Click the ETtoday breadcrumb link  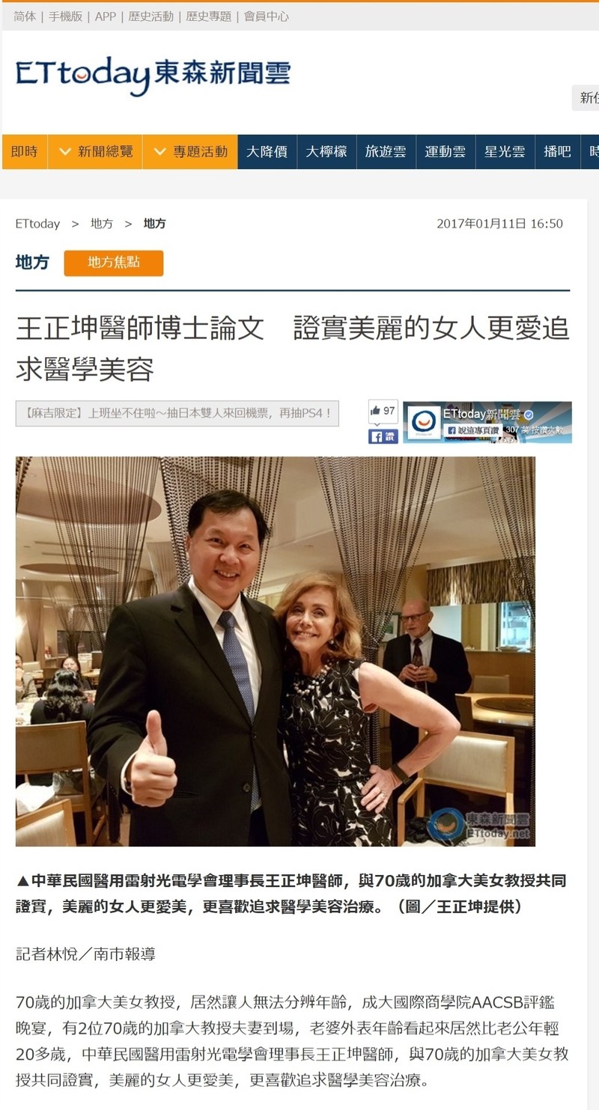pyautogui.click(x=37, y=224)
